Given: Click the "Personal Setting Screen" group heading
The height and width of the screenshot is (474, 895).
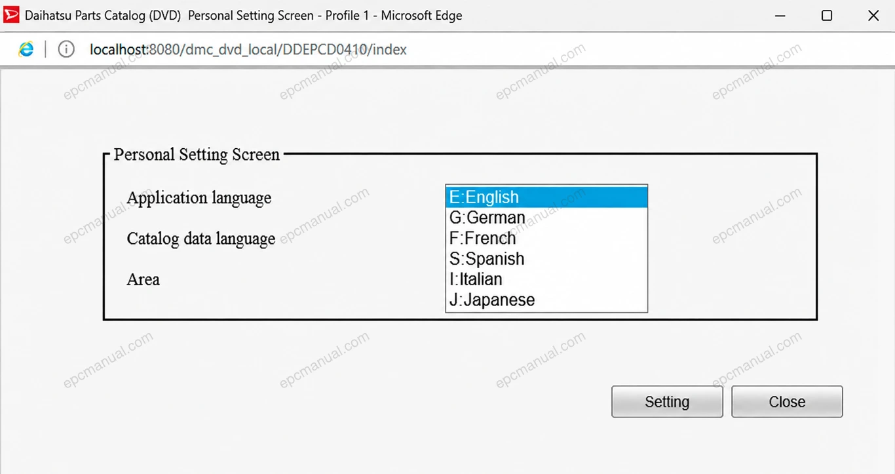Looking at the screenshot, I should (x=197, y=155).
